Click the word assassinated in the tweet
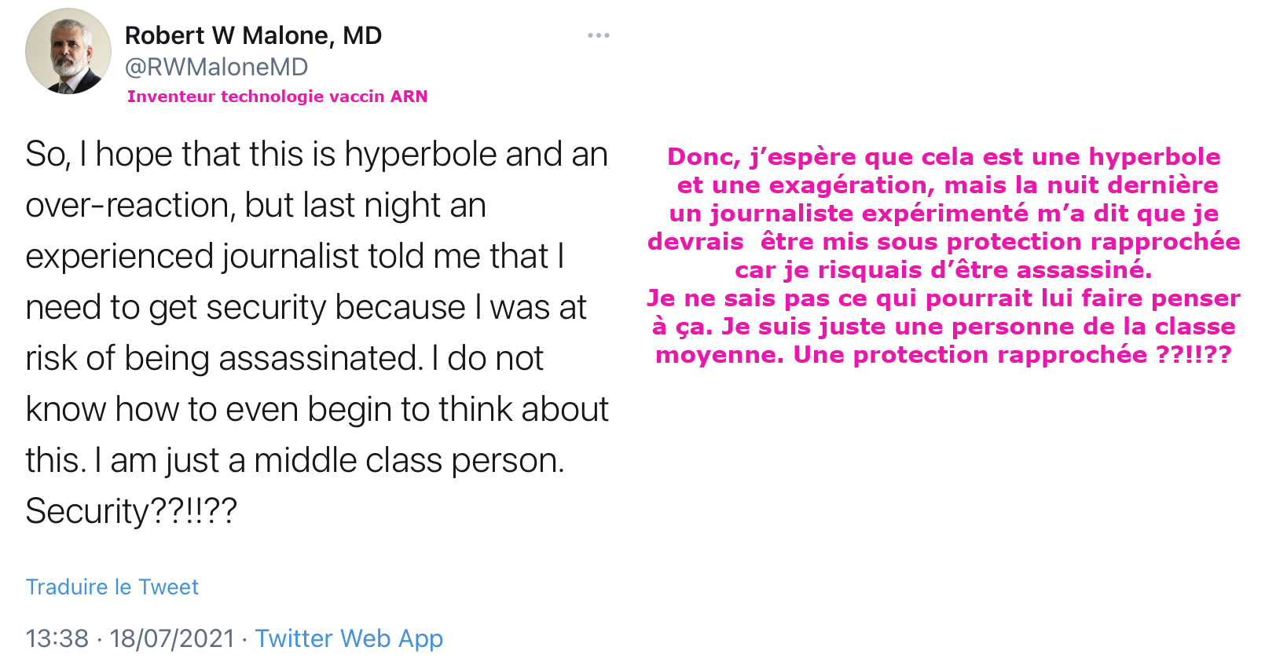Image resolution: width=1265 pixels, height=669 pixels. pyautogui.click(x=321, y=358)
